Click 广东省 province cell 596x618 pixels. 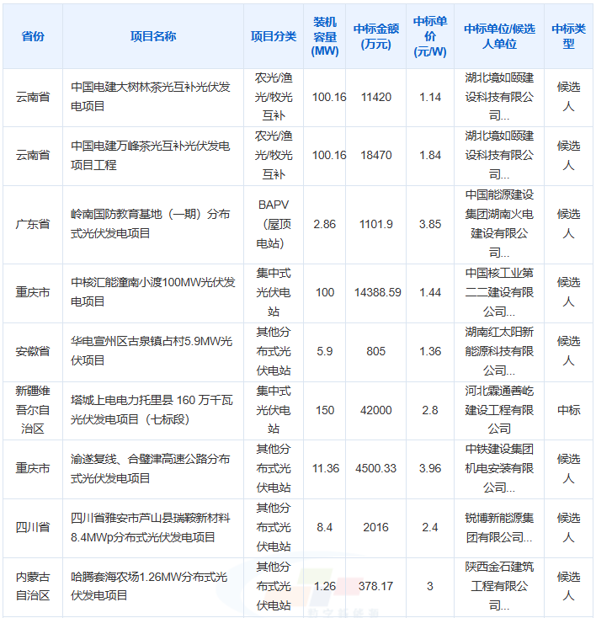[x=33, y=224]
